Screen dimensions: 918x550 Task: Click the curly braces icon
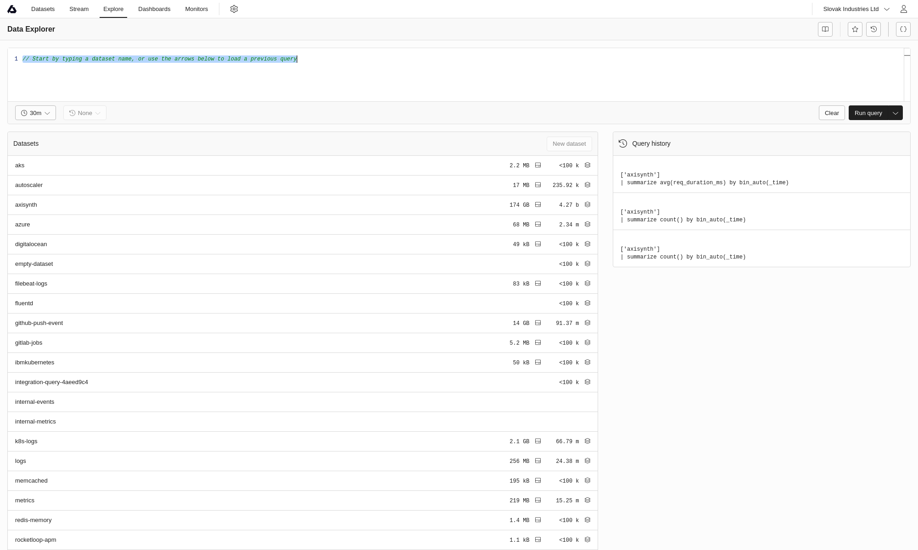click(x=903, y=29)
